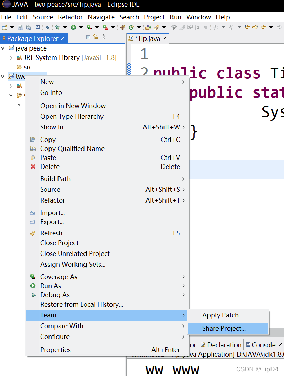Viewport: 284px width, 376px height.
Task: Collapse the java peace project node
Action: (x=3, y=48)
